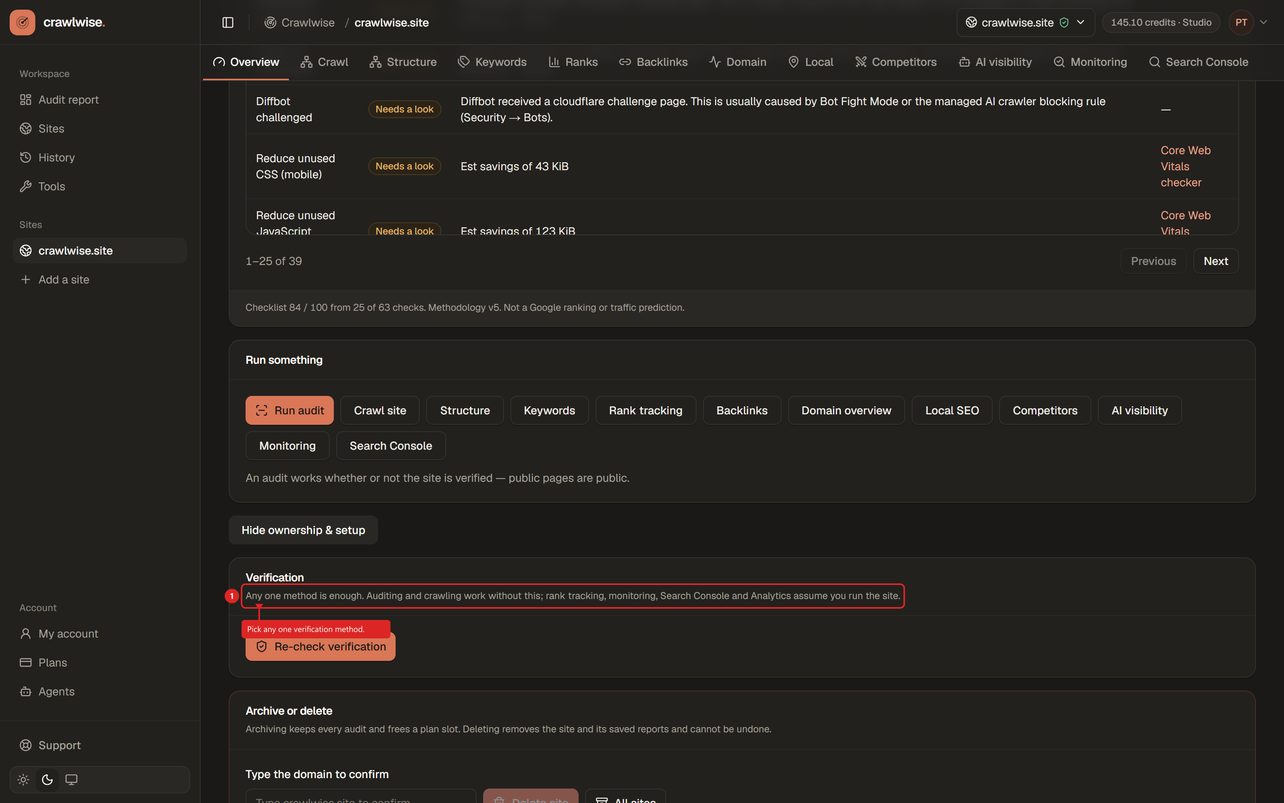Go to Next checklist page

point(1215,261)
